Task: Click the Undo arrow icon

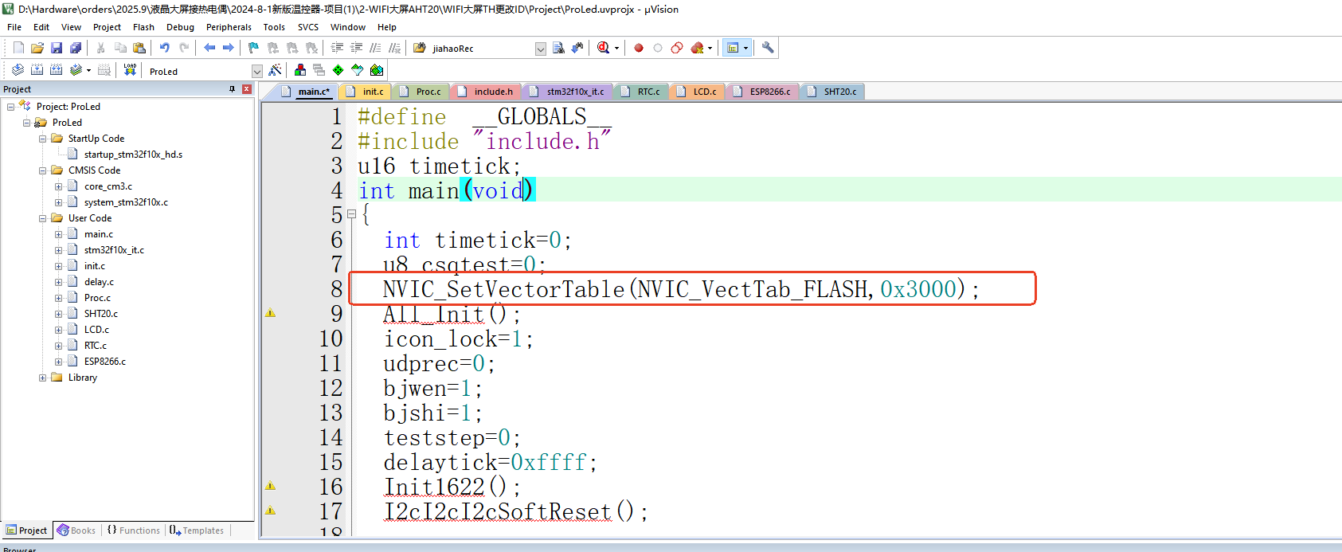Action: coord(165,48)
